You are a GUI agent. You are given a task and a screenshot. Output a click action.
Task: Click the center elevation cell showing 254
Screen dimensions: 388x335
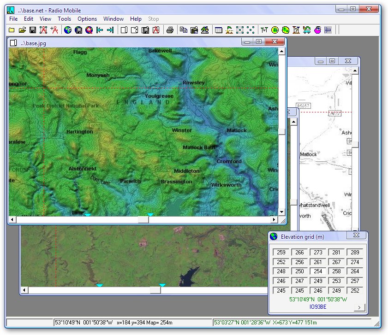coord(317,272)
